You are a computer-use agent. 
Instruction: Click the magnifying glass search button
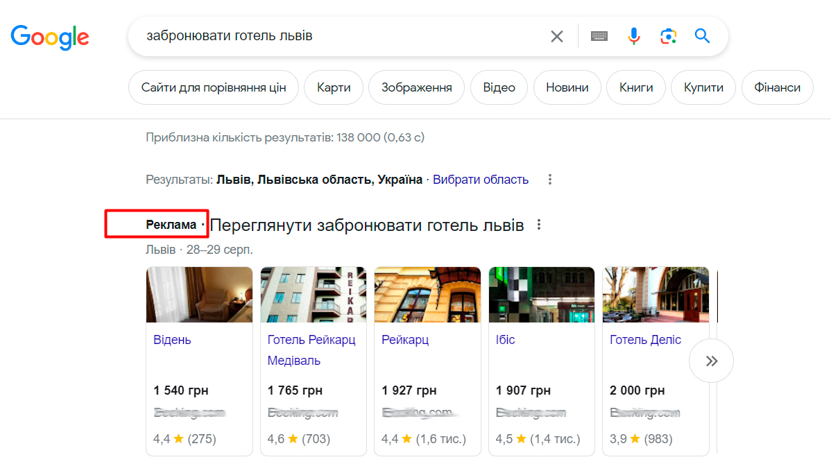click(x=702, y=36)
